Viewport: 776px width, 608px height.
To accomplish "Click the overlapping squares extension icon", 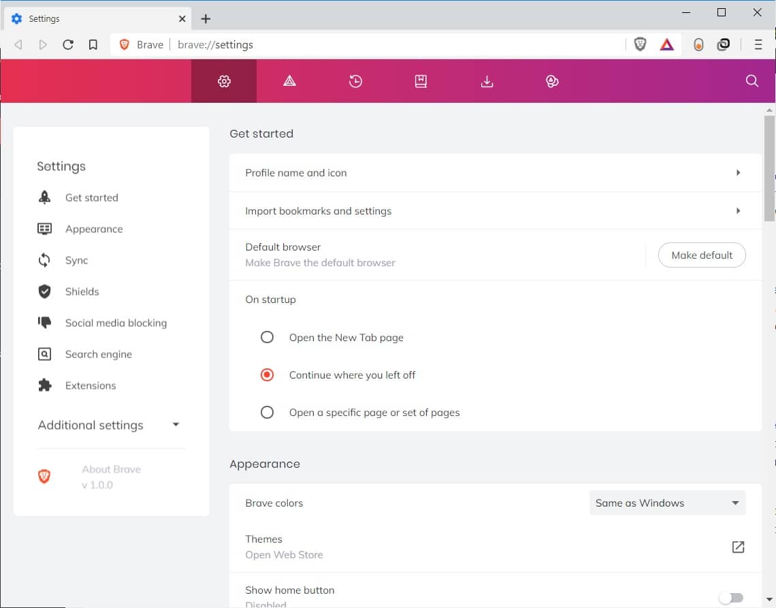I will (x=723, y=44).
